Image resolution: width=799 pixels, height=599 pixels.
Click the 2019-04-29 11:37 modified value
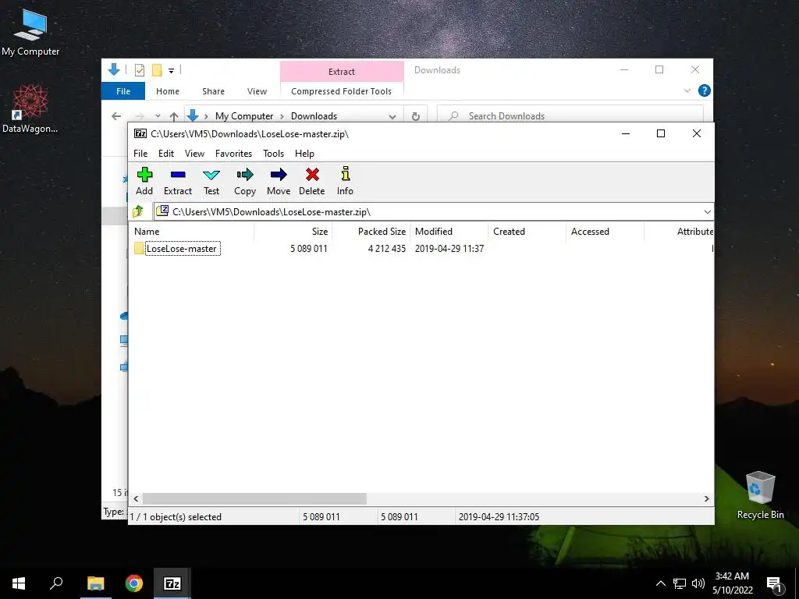(x=449, y=249)
